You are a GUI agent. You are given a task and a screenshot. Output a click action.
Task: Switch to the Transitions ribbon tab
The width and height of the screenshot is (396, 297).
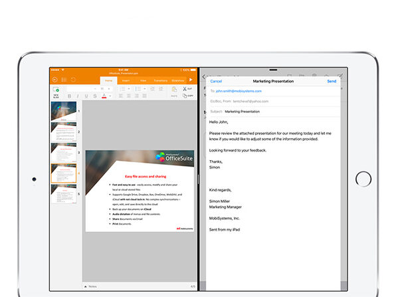pos(161,80)
